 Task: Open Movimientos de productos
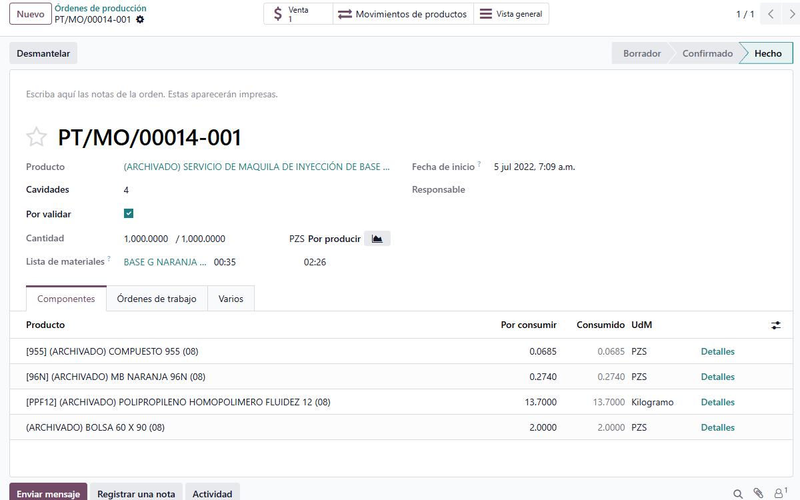coord(403,14)
